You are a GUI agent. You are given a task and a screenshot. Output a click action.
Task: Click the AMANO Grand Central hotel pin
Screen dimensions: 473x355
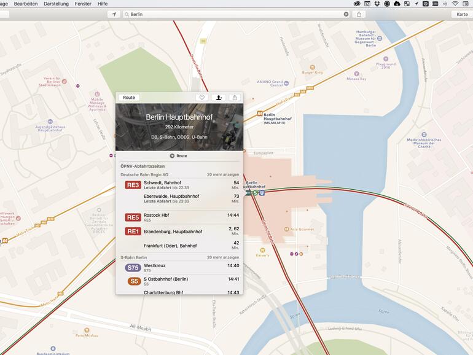(286, 84)
